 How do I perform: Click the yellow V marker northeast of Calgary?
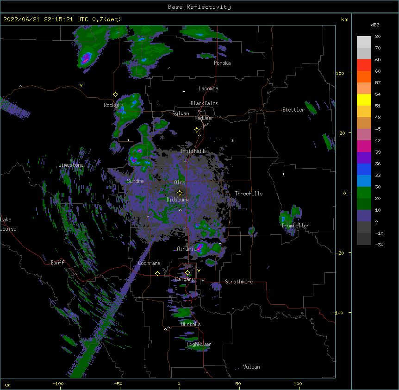(199, 270)
